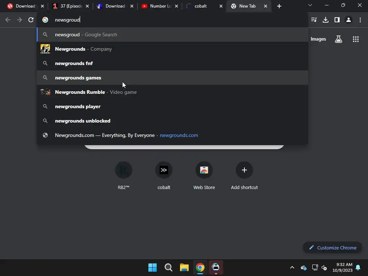Close the New Tab tab
The width and height of the screenshot is (368, 276).
[266, 6]
